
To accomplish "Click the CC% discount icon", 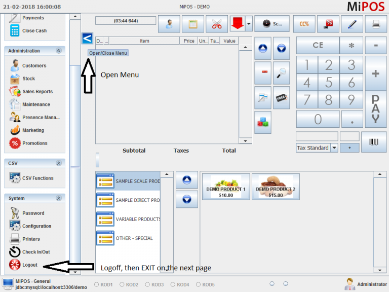I will tap(304, 24).
